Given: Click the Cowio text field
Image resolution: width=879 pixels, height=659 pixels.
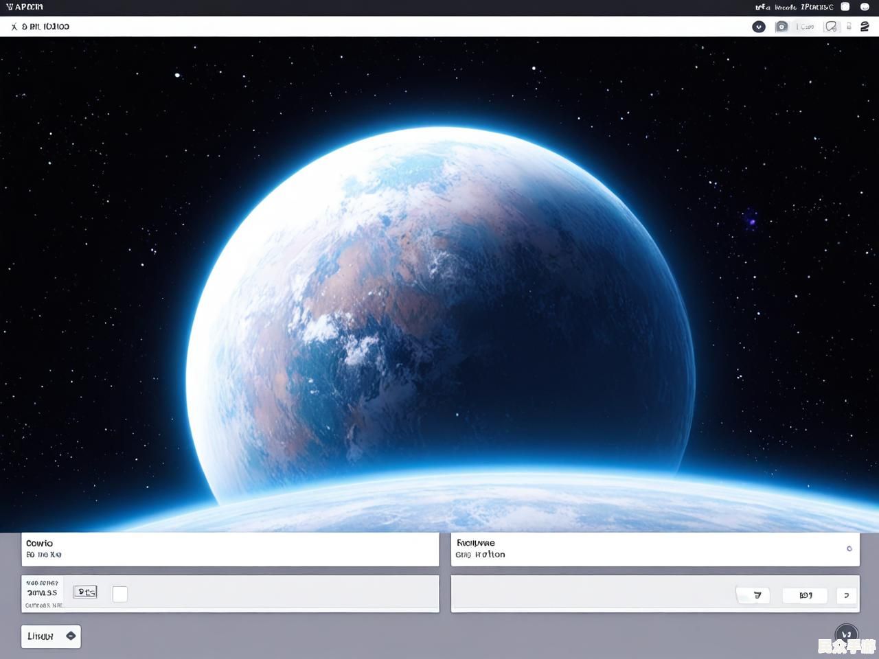Looking at the screenshot, I should (230, 549).
